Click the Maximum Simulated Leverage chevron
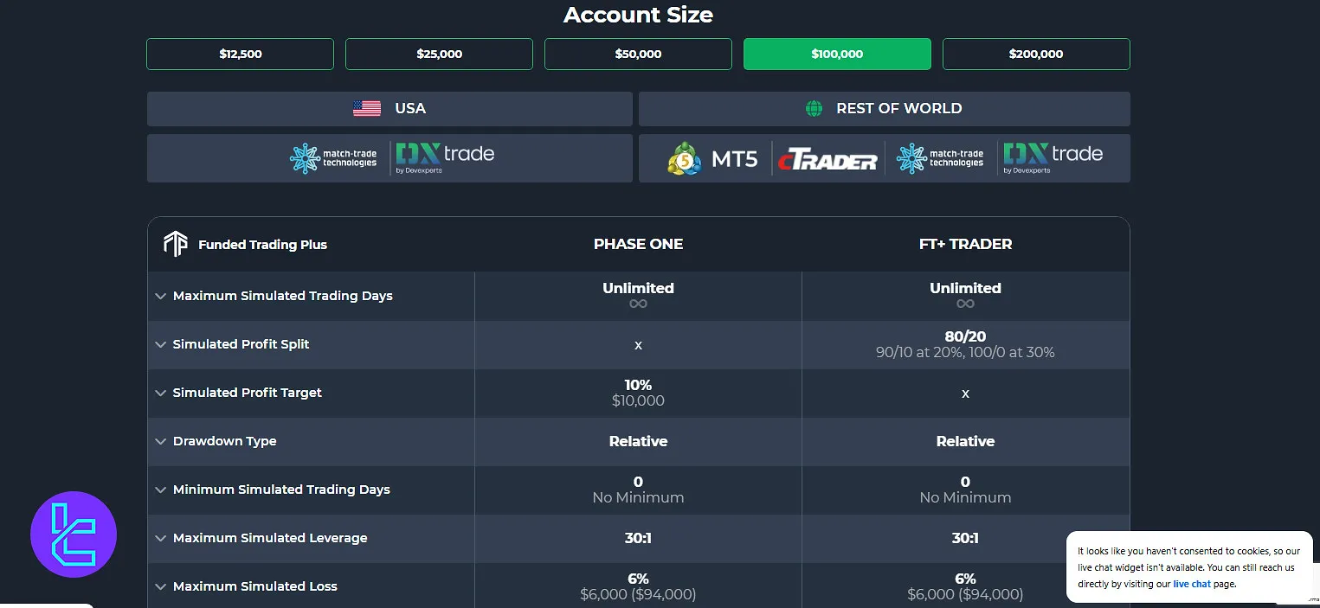This screenshot has width=1320, height=608. 161,538
